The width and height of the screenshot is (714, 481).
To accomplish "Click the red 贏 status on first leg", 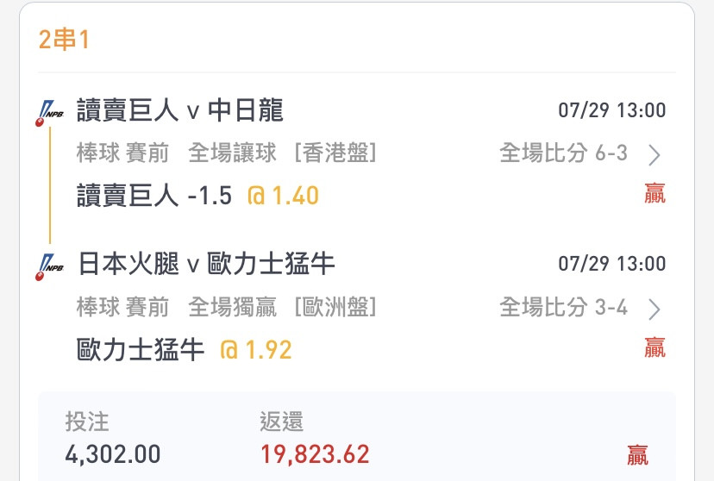I will [654, 193].
